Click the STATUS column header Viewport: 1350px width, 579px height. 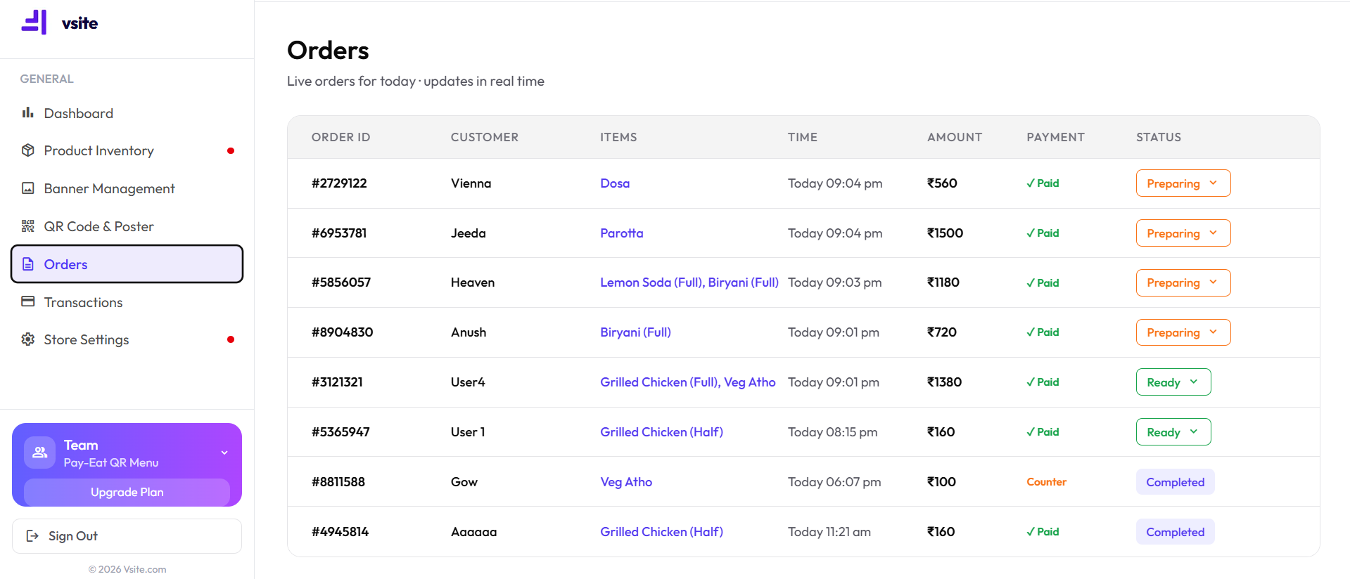(1159, 137)
